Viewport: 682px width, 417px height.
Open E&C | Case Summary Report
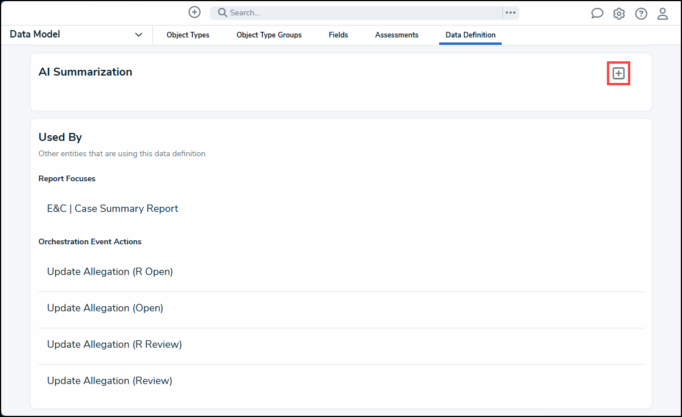click(113, 208)
